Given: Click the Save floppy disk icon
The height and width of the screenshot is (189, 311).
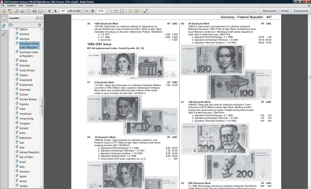Looking at the screenshot, I should pyautogui.click(x=28, y=11).
